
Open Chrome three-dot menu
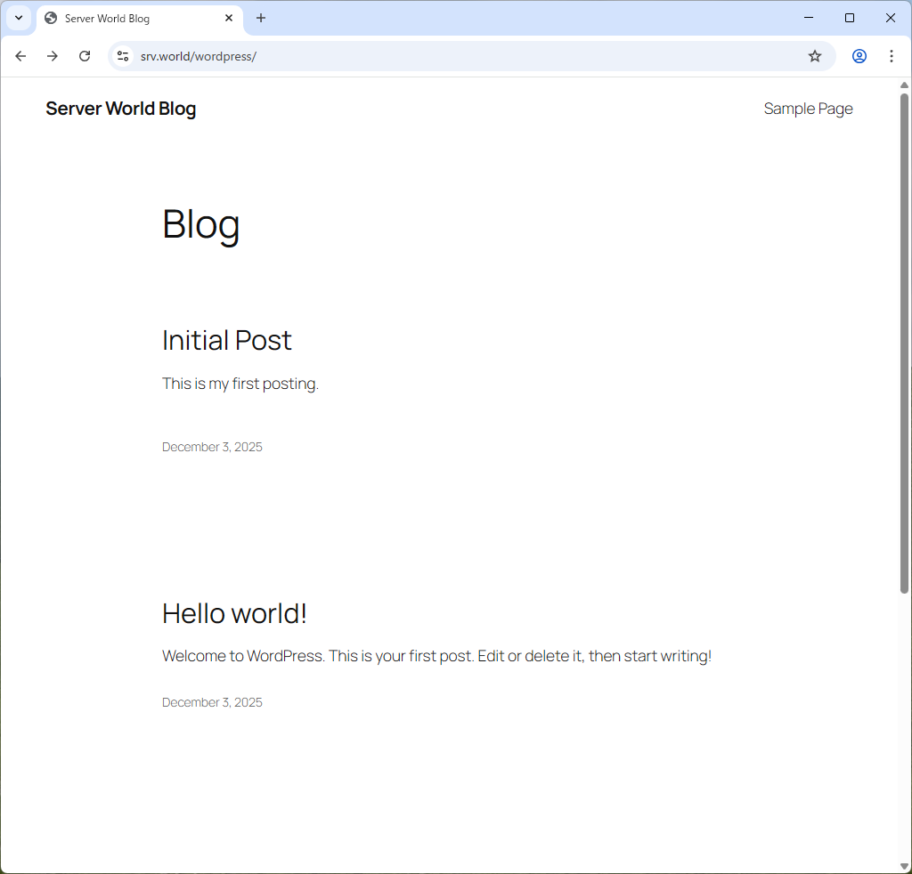pyautogui.click(x=891, y=56)
